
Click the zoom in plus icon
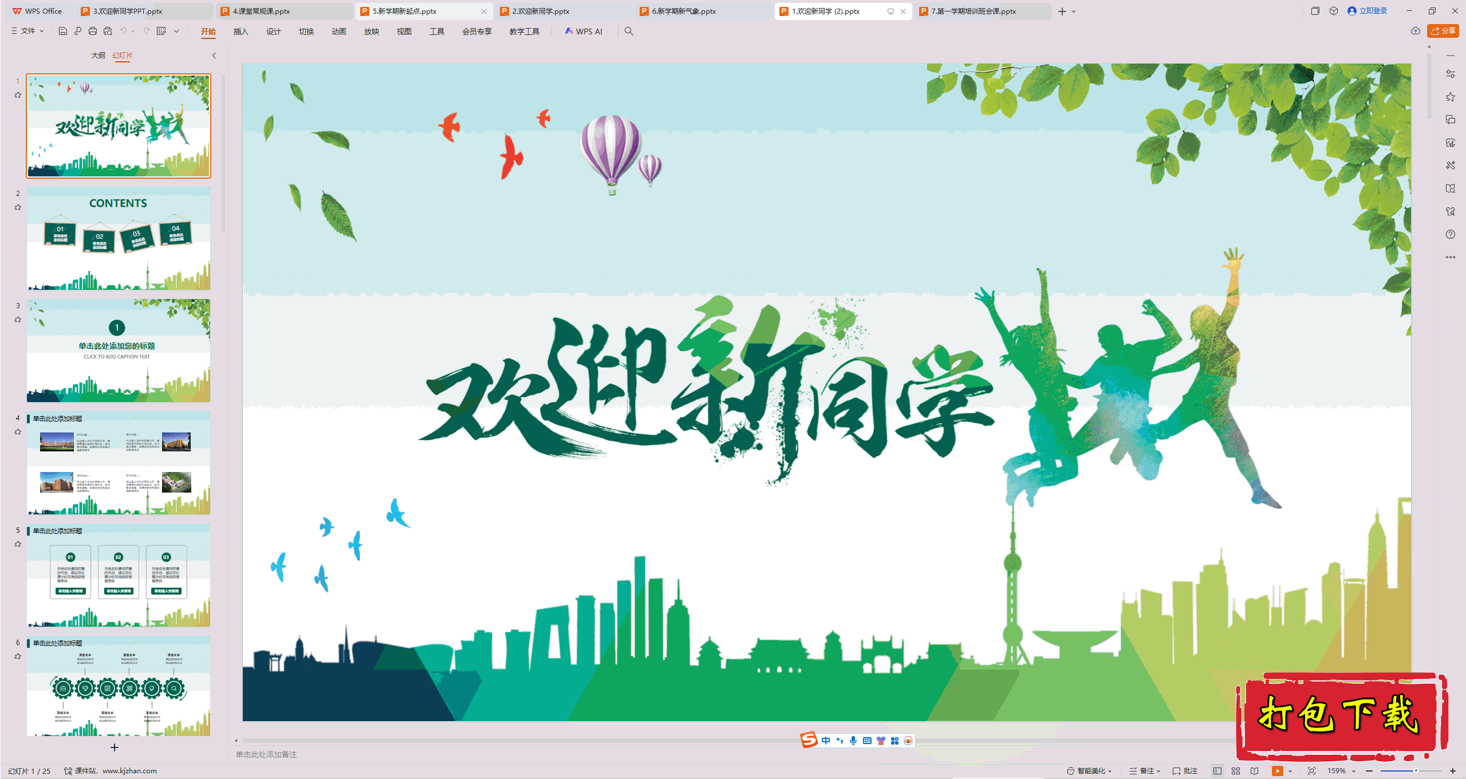point(1453,771)
